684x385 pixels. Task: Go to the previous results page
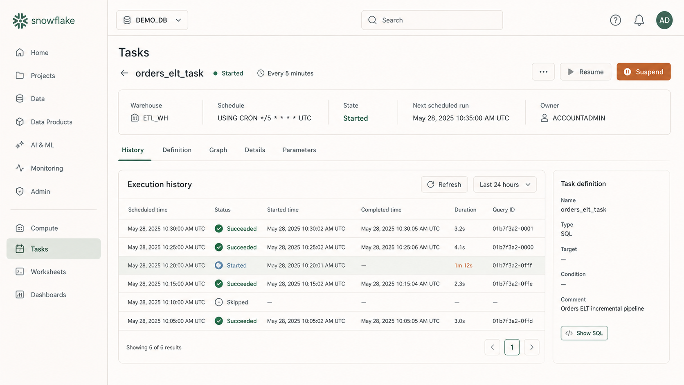[x=493, y=347]
